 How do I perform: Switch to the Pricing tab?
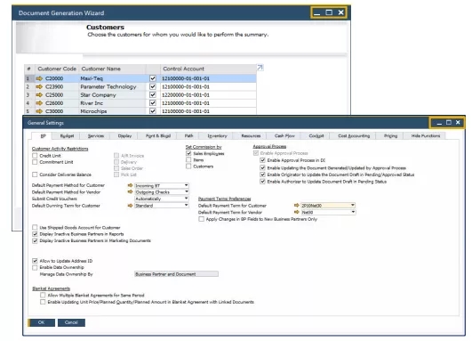391,136
